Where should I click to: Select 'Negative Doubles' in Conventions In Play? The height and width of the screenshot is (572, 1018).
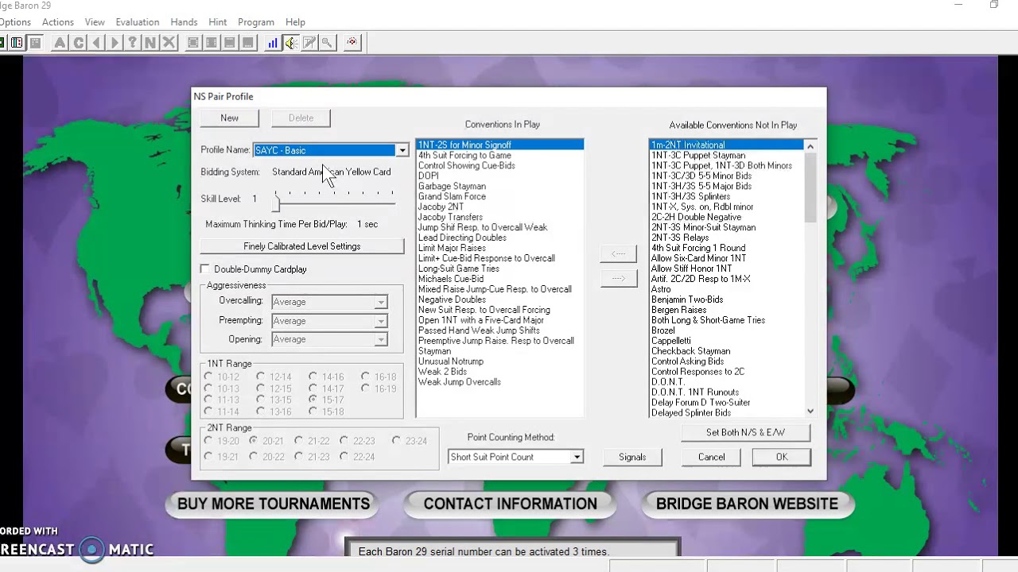pos(499,300)
